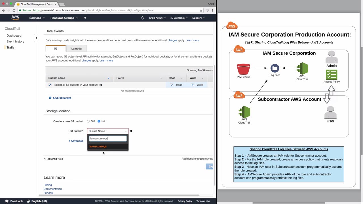Toggle the Read checkbox in the bucket row
363x204 pixels.
point(172,85)
